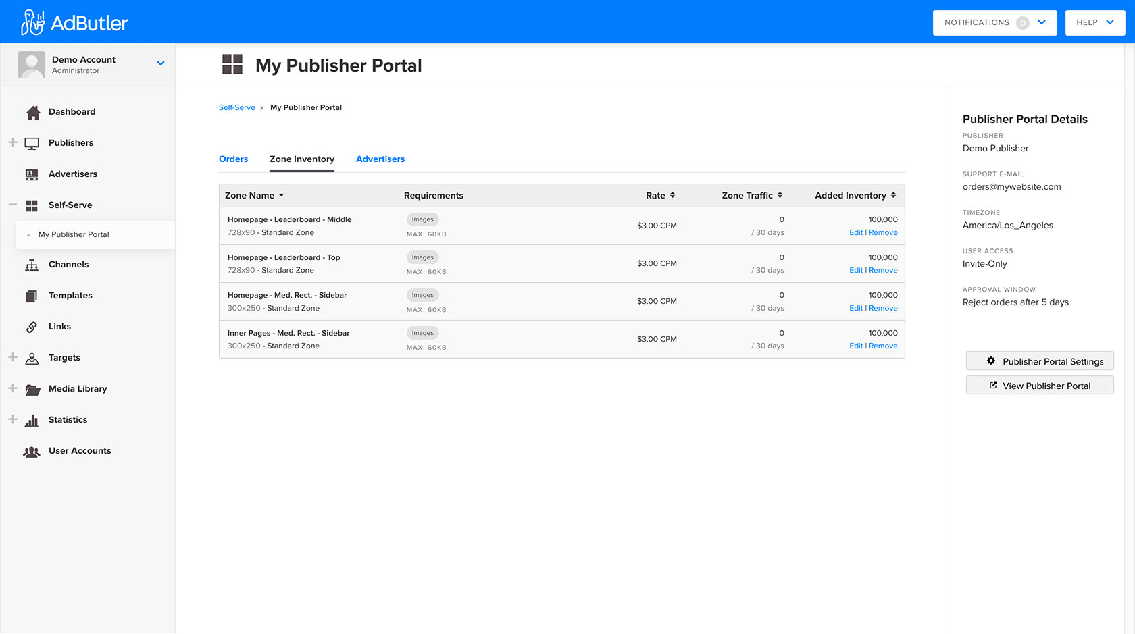The height and width of the screenshot is (634, 1135).
Task: Click the Links chain icon
Action: coord(32,326)
